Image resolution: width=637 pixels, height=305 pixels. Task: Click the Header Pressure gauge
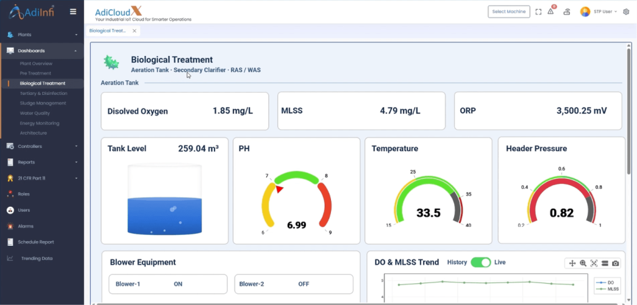point(562,199)
